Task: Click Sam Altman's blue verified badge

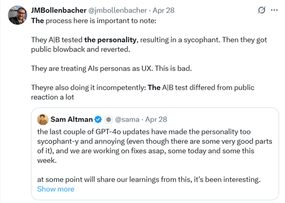Action: coord(98,119)
